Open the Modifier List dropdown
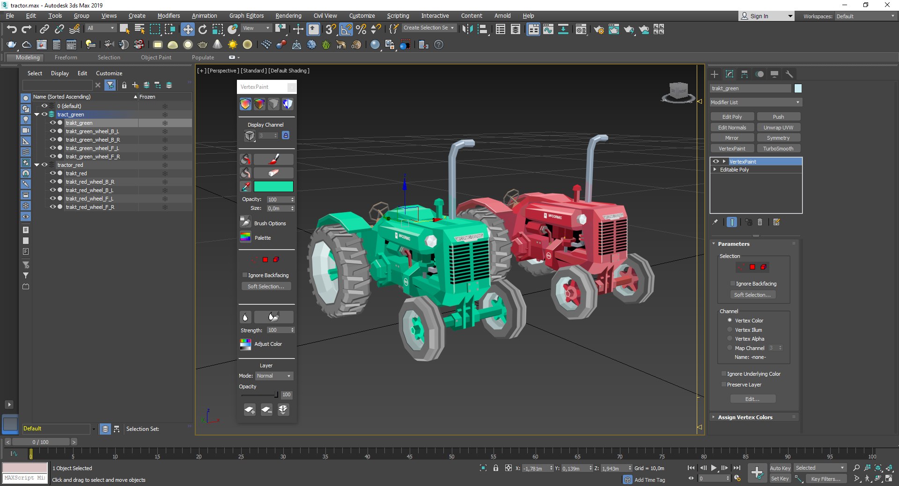This screenshot has height=486, width=899. coord(755,102)
